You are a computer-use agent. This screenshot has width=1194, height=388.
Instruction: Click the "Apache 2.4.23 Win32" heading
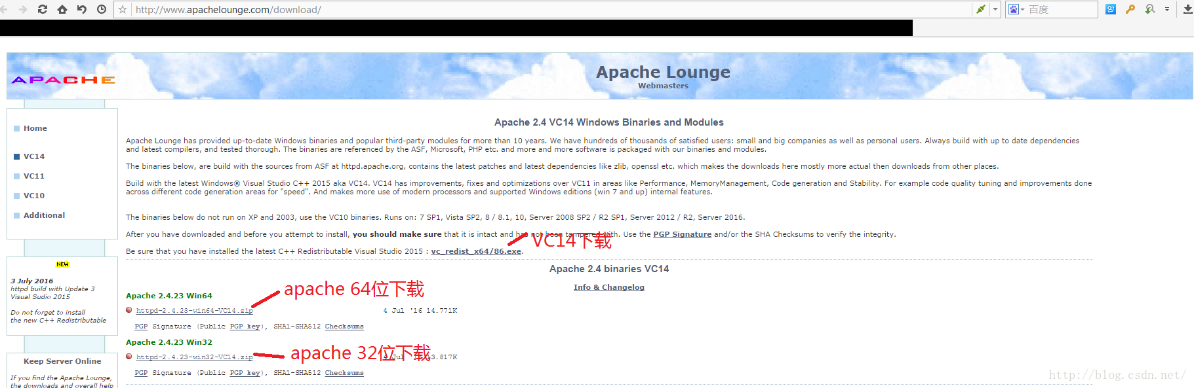[169, 342]
